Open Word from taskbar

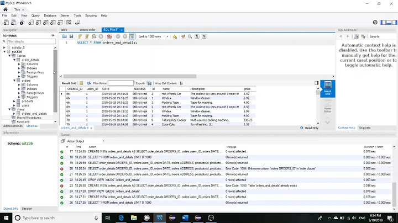click(x=185, y=218)
